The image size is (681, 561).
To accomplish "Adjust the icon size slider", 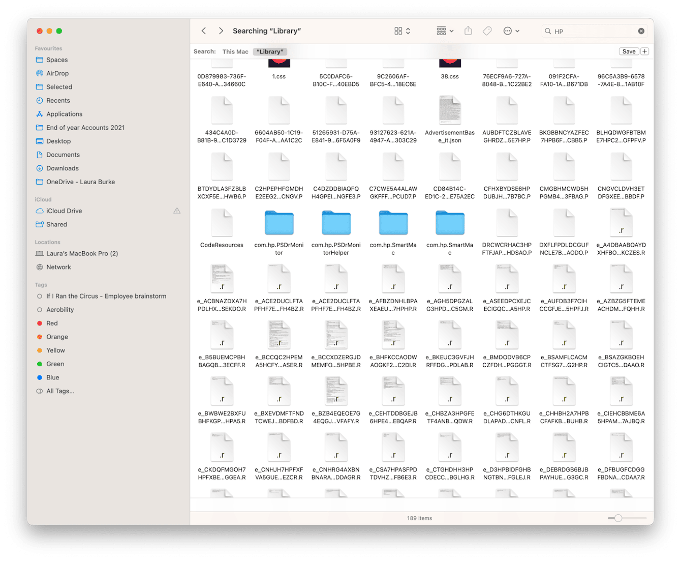I will pyautogui.click(x=617, y=518).
